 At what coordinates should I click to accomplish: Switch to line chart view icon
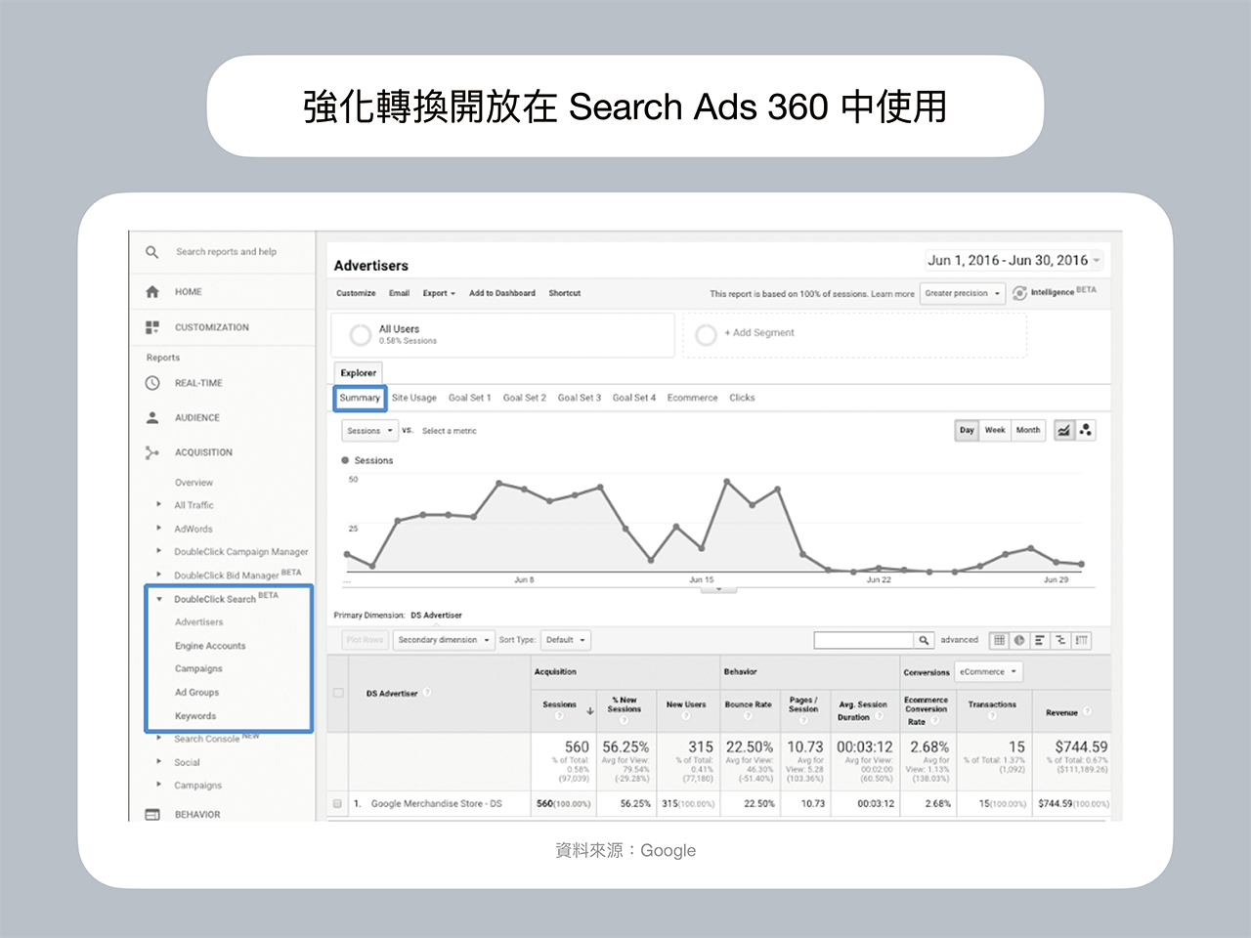click(1064, 430)
